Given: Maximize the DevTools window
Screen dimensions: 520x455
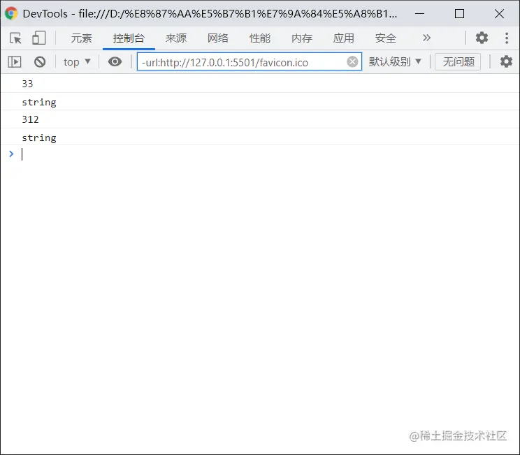Looking at the screenshot, I should (x=459, y=13).
